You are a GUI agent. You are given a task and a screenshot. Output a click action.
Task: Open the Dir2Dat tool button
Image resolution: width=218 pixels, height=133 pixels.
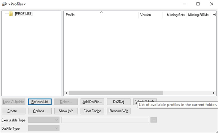tap(118, 102)
